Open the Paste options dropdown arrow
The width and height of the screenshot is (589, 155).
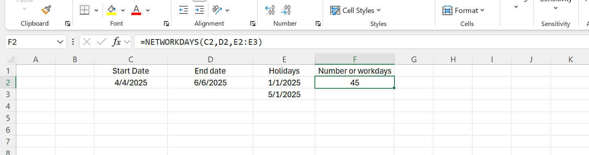(x=24, y=9)
